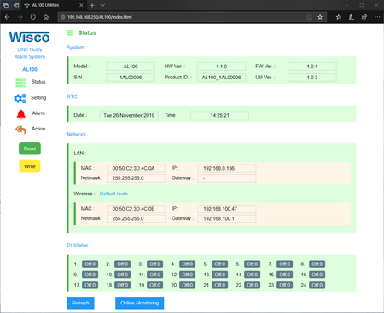Image resolution: width=384 pixels, height=313 pixels.
Task: Open add notes pen icon
Action: pyautogui.click(x=352, y=17)
